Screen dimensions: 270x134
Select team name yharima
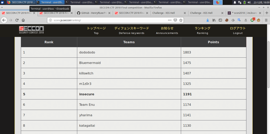[x=86, y=115]
